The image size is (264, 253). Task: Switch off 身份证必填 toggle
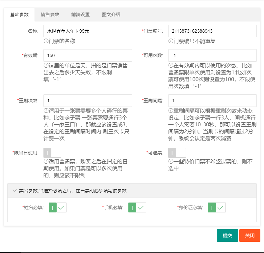pos(217,207)
